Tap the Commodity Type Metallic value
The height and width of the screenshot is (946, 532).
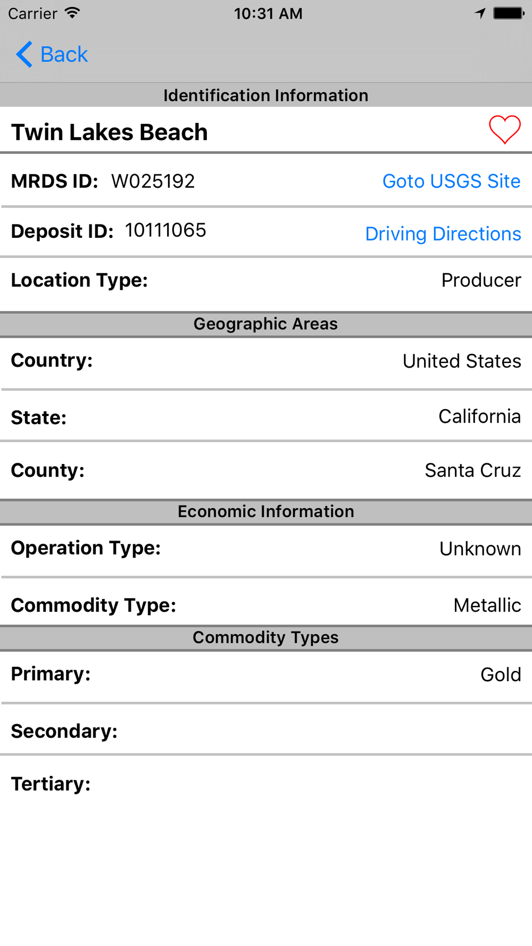tap(487, 605)
